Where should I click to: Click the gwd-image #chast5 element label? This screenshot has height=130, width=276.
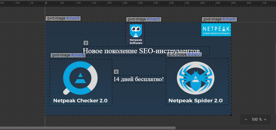219,19
